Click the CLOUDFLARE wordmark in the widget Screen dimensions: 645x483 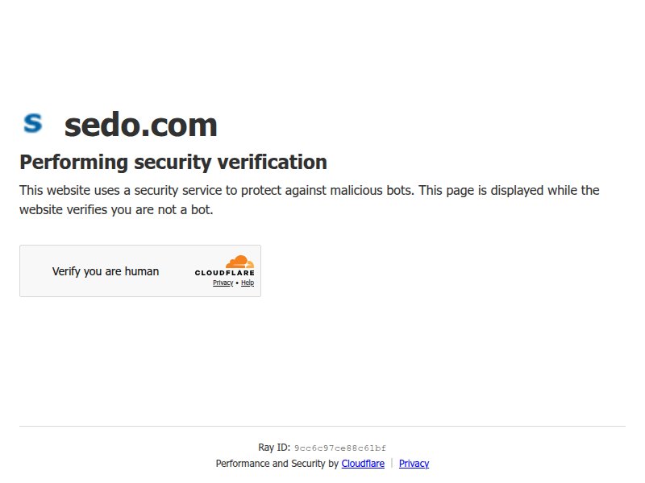click(x=224, y=273)
